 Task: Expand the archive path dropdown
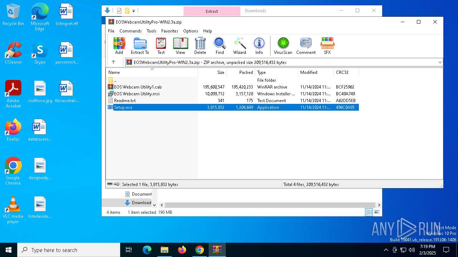440,62
